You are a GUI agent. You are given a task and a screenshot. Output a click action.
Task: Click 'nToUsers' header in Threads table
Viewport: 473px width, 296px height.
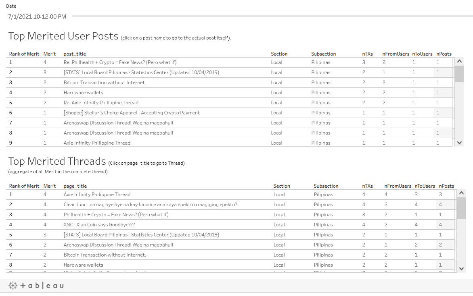tap(425, 186)
